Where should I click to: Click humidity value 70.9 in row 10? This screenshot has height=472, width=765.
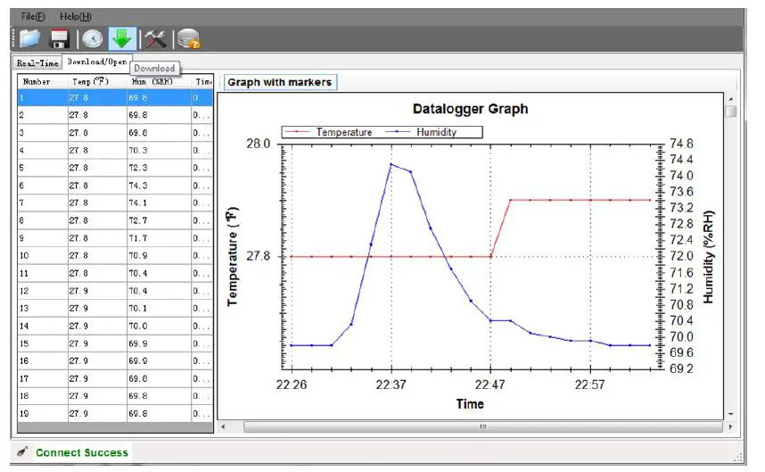click(138, 256)
